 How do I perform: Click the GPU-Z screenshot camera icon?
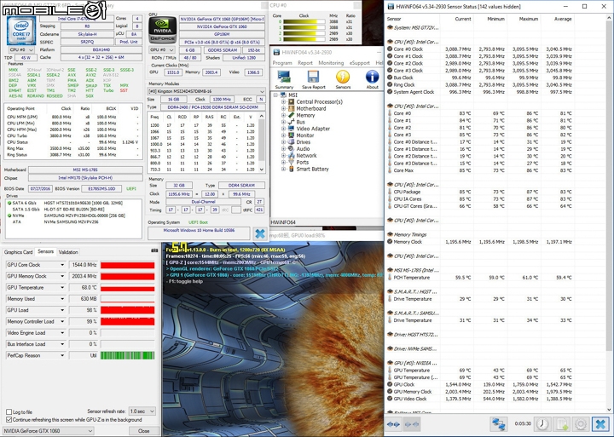click(154, 250)
